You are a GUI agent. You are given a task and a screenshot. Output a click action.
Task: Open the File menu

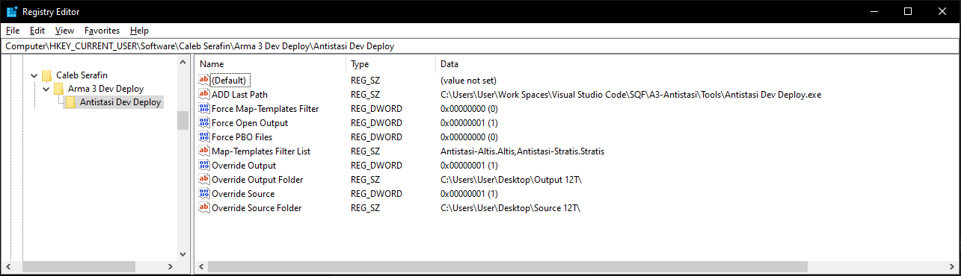[13, 31]
